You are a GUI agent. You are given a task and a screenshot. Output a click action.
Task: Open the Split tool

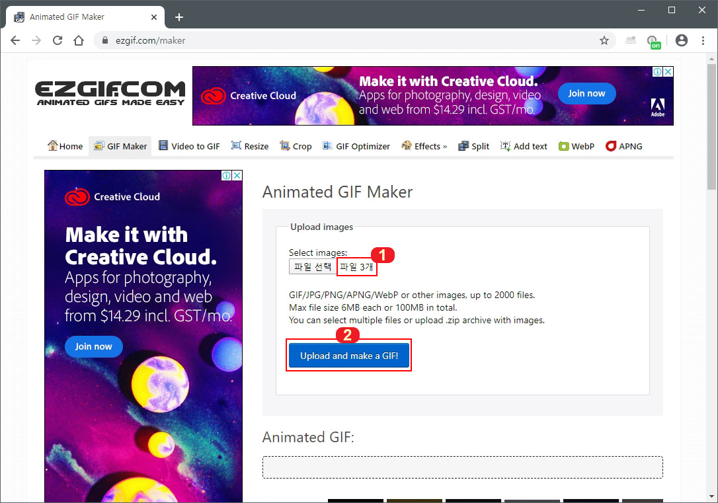point(474,146)
